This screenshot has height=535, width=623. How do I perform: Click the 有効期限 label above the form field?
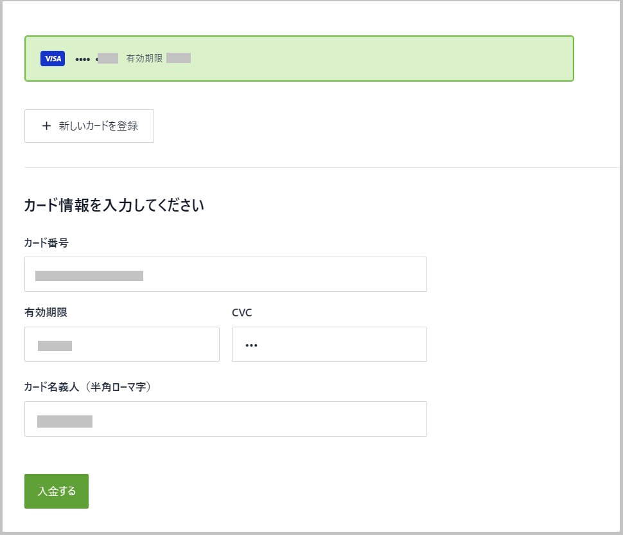46,313
